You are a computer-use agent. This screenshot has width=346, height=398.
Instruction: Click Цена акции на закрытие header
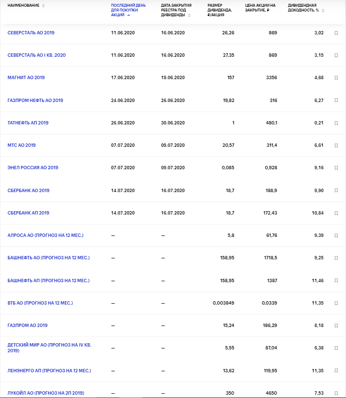coord(260,8)
